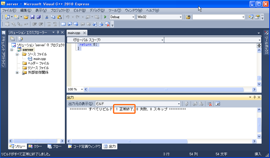Toggle auto-hide pin on Output panel
This screenshot has height=158, width=270.
coord(255,97)
